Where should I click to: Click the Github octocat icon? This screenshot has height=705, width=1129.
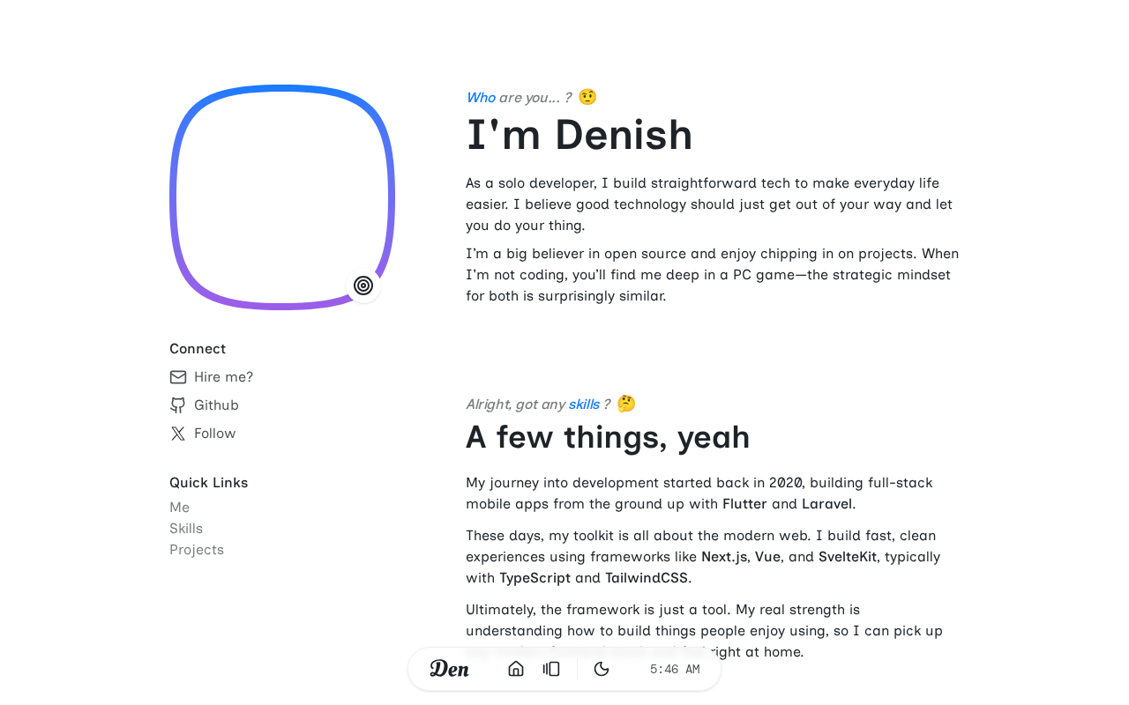pos(178,405)
